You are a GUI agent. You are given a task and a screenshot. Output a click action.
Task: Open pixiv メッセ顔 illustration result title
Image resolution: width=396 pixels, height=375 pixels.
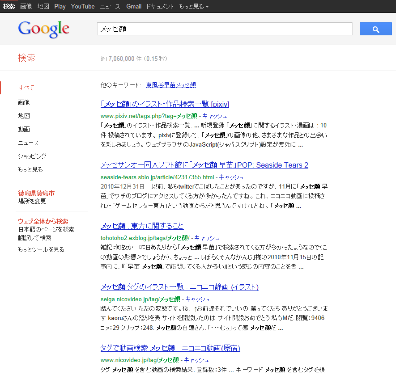(165, 104)
